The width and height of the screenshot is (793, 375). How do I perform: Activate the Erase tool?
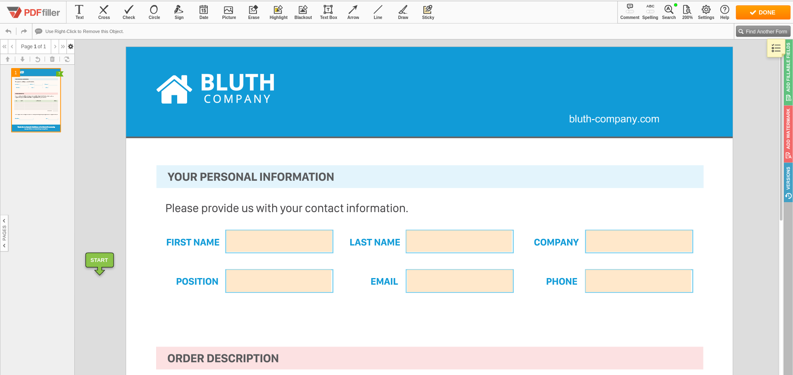tap(254, 12)
